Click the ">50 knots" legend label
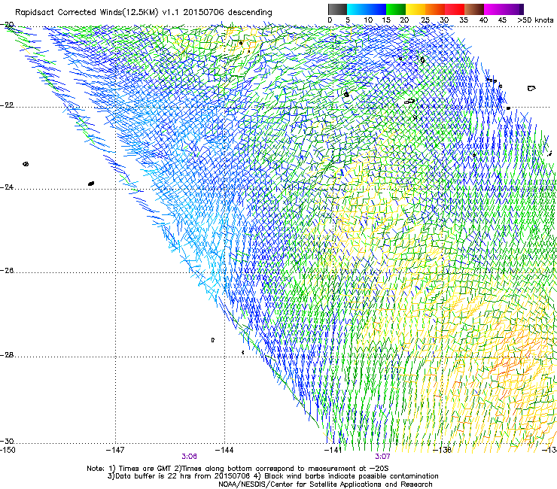Image resolution: width=557 pixels, height=489 pixels. (x=535, y=20)
